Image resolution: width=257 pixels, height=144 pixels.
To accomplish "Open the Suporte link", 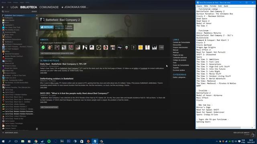I will pos(176,68).
